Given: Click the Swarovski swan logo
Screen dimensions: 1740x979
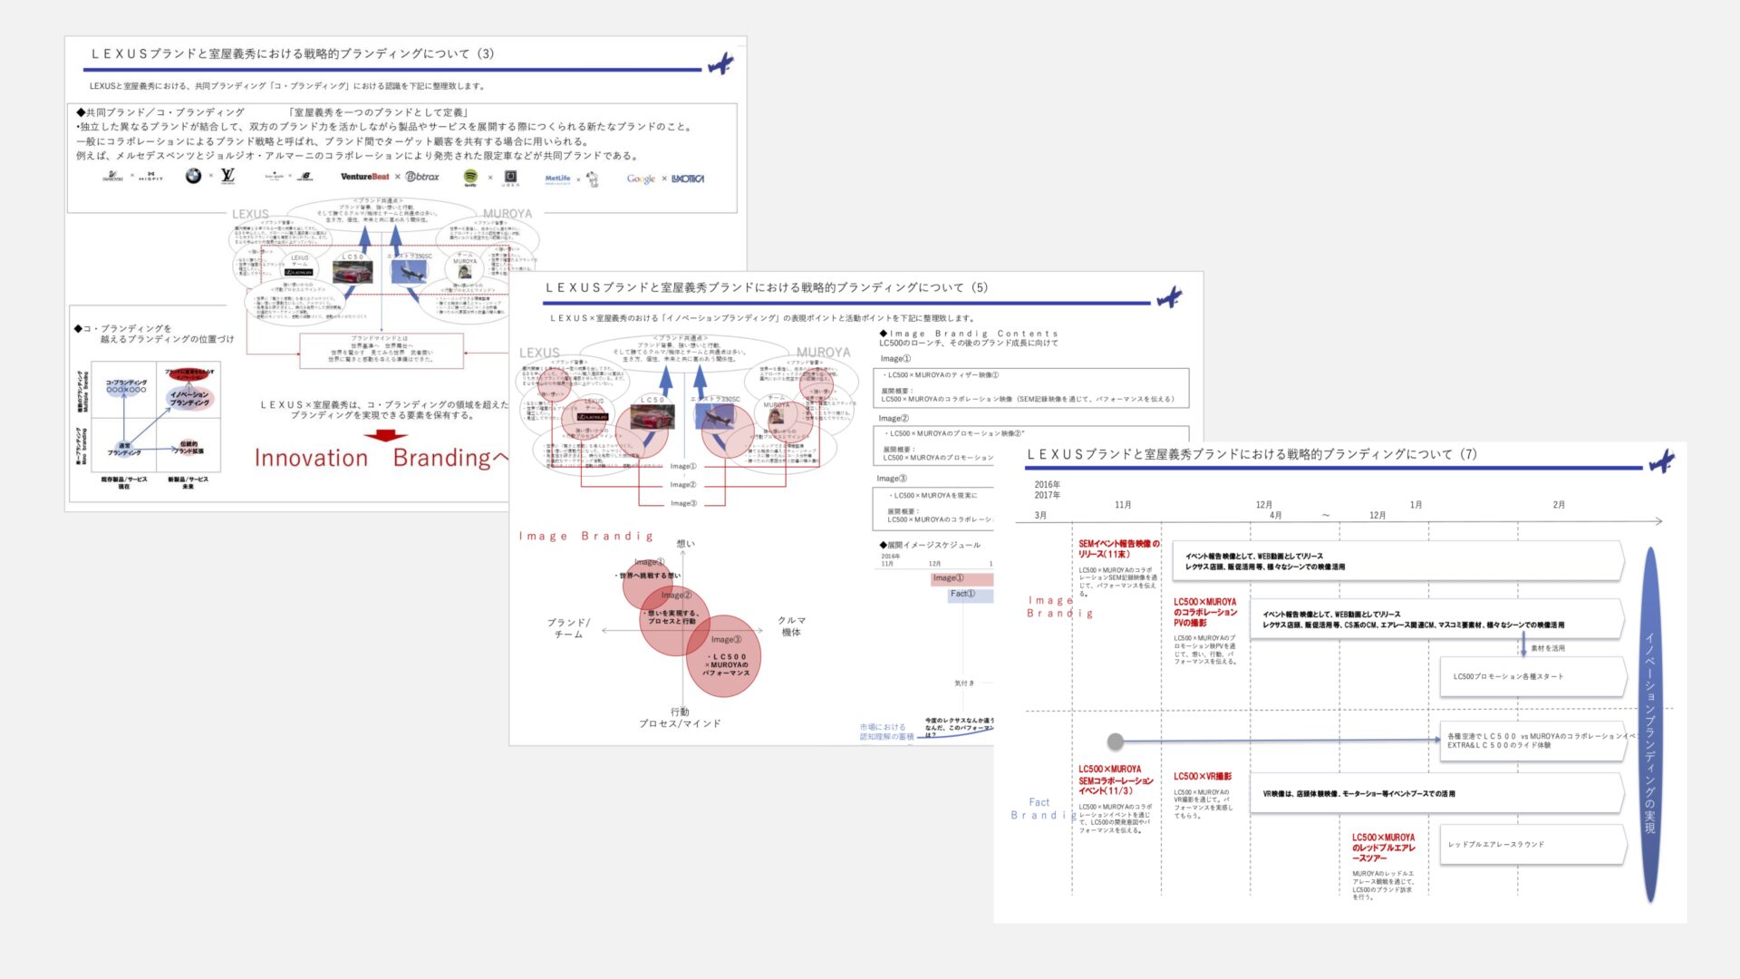Looking at the screenshot, I should point(113,177).
